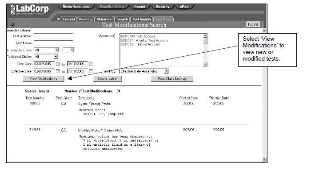Open CG link for Cystic Fibrosis Profile
Image resolution: width=311 pixels, height=178 pixels.
point(64,103)
